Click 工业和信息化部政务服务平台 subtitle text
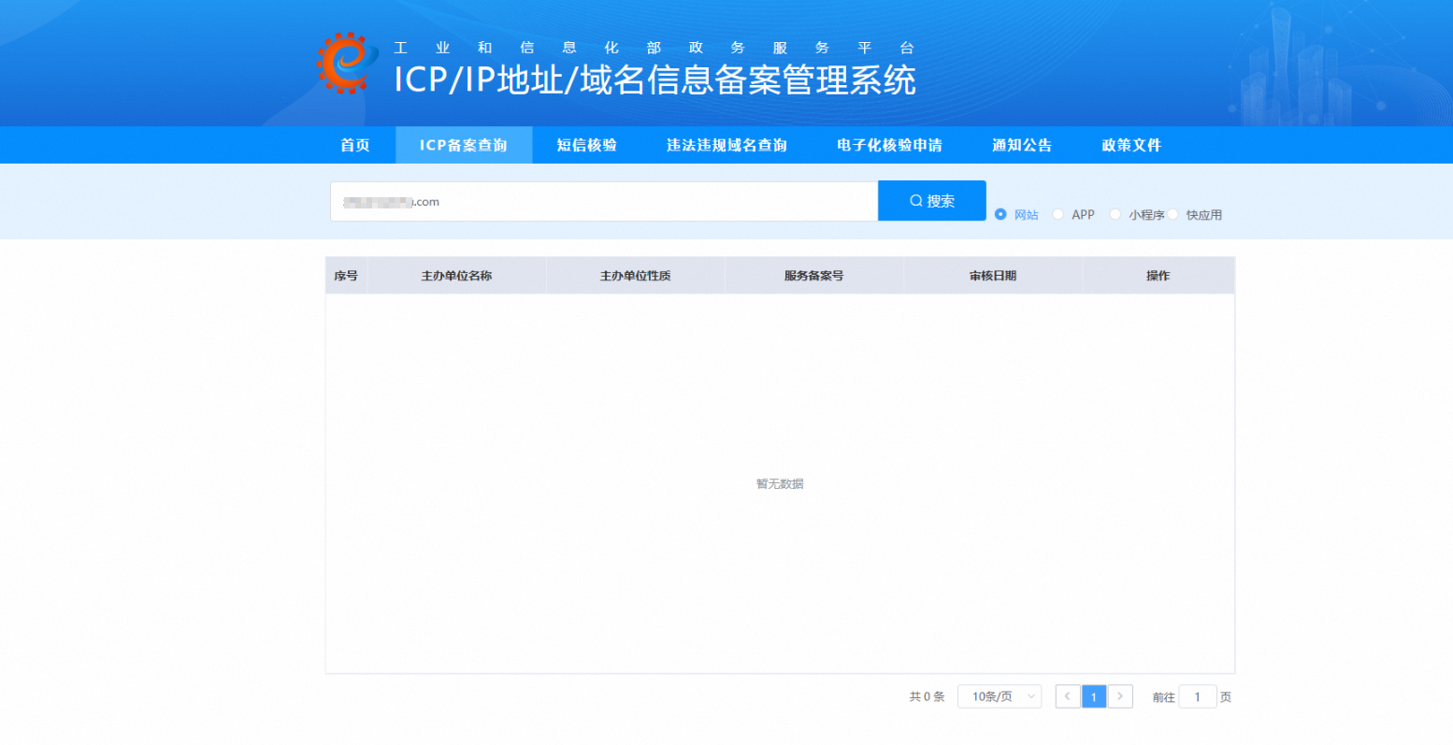This screenshot has width=1453, height=745. pos(654,48)
